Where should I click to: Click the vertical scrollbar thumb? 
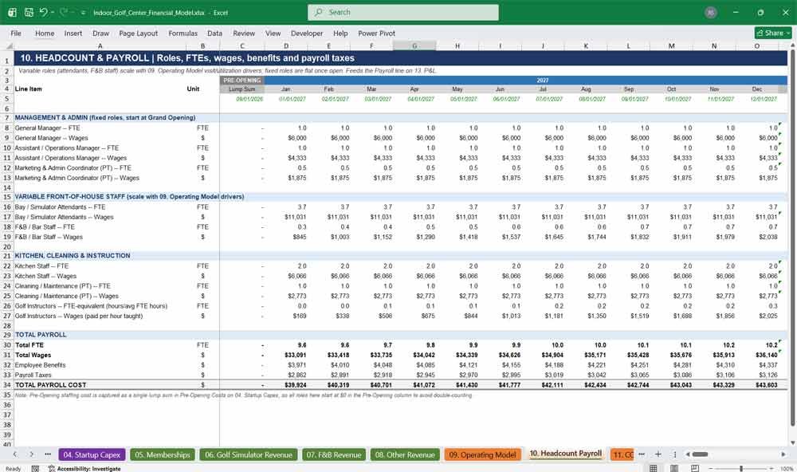(792, 238)
